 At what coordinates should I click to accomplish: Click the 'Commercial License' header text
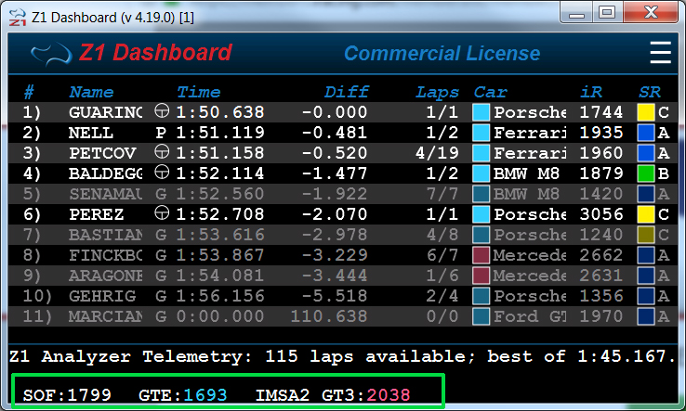point(442,53)
